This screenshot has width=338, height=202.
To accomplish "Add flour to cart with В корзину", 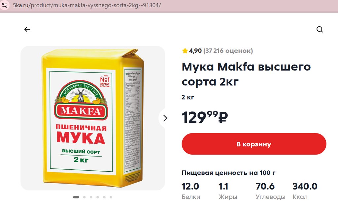I will [254, 144].
